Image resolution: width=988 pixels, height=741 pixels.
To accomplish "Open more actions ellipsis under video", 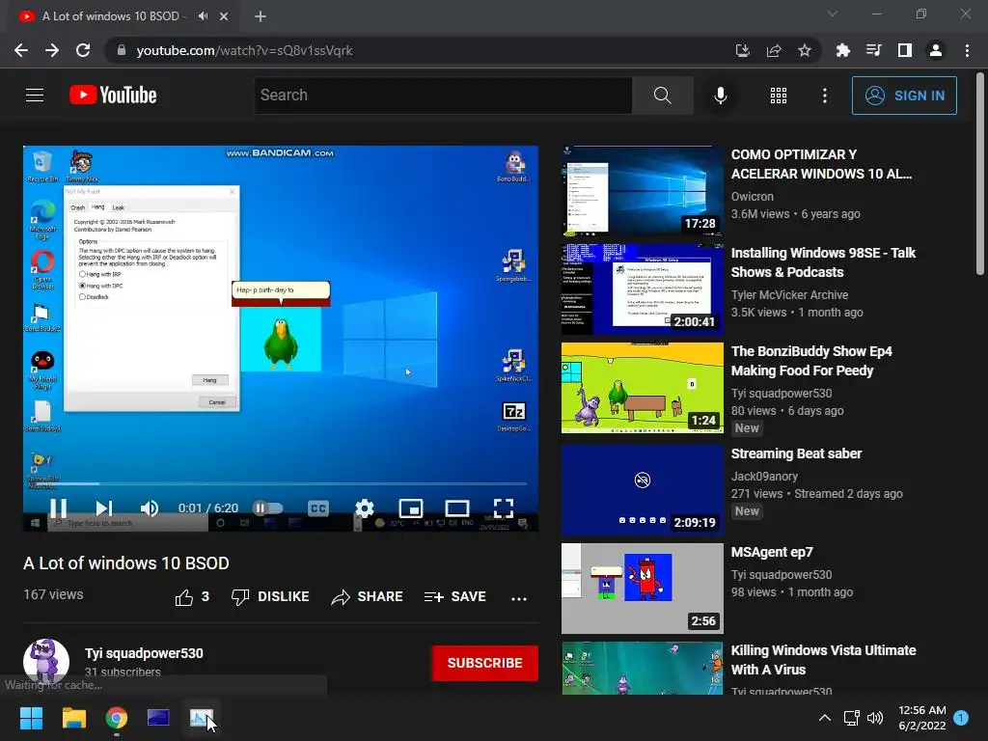I will point(518,598).
